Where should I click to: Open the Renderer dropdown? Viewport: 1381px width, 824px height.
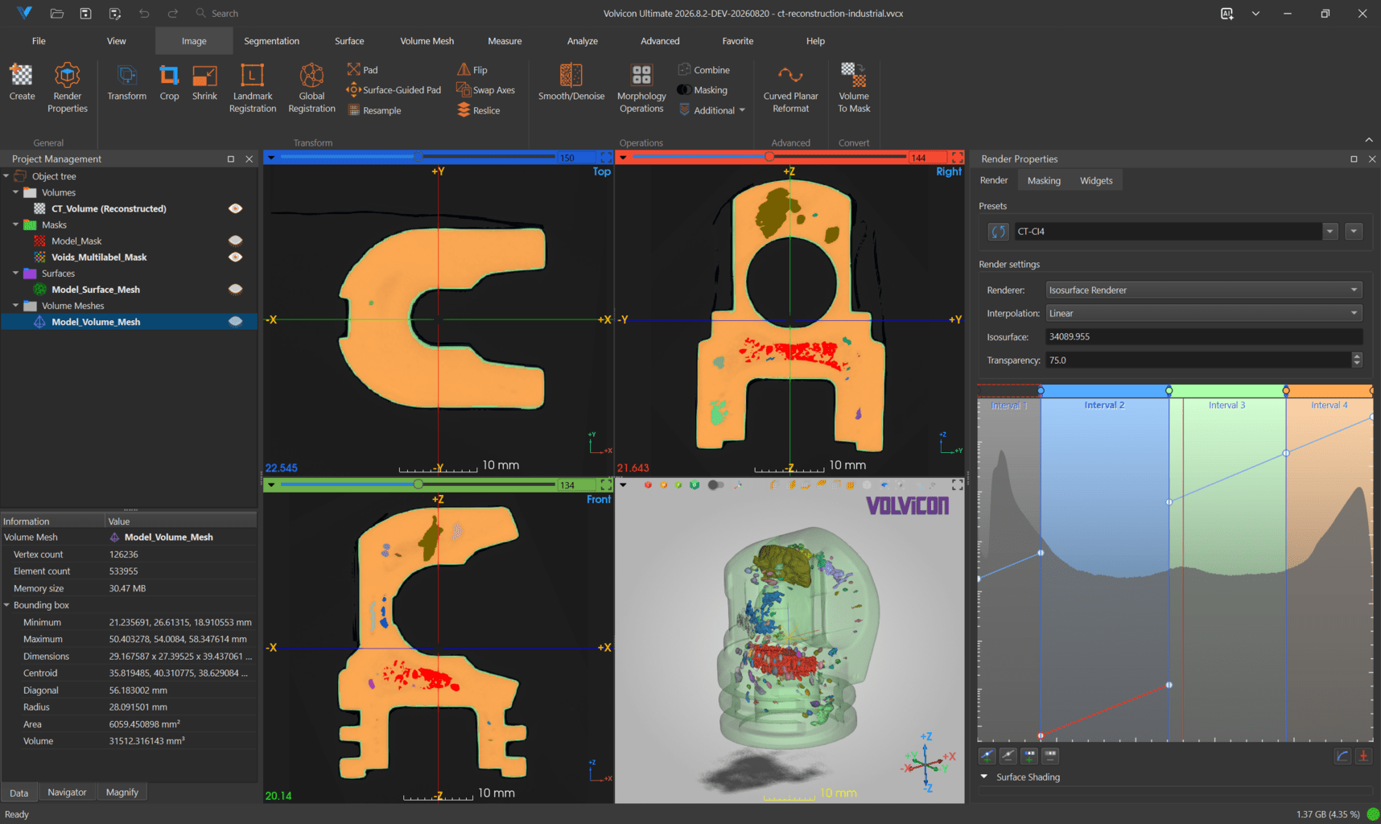point(1204,290)
